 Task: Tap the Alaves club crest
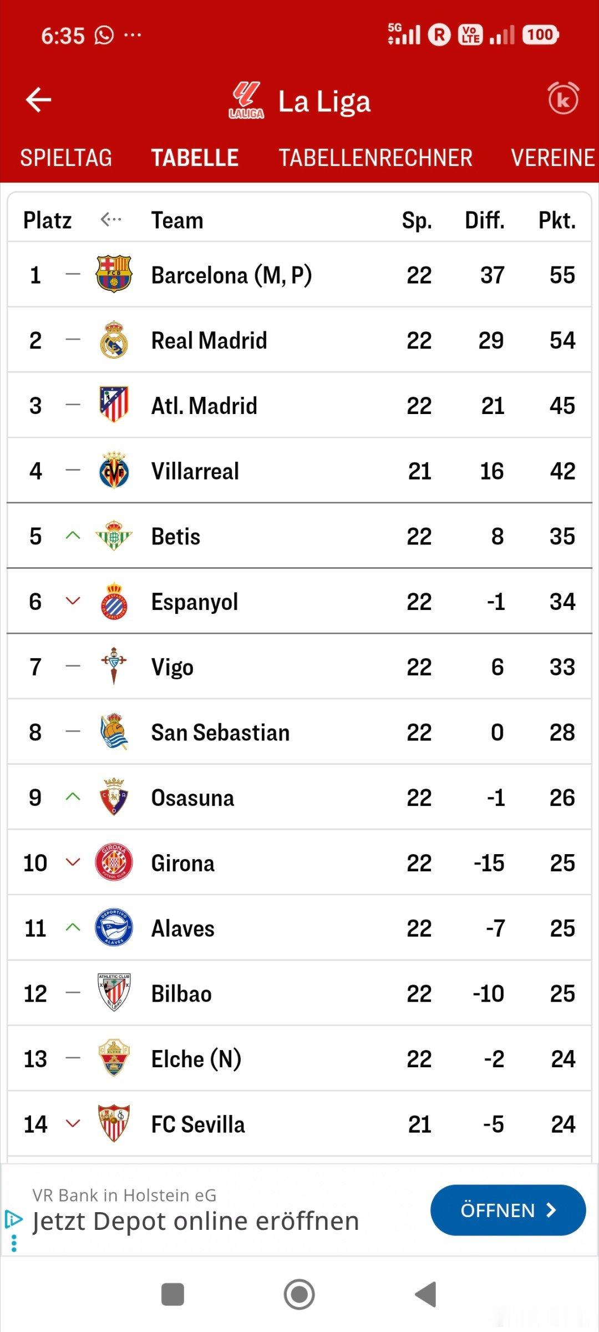[x=114, y=927]
